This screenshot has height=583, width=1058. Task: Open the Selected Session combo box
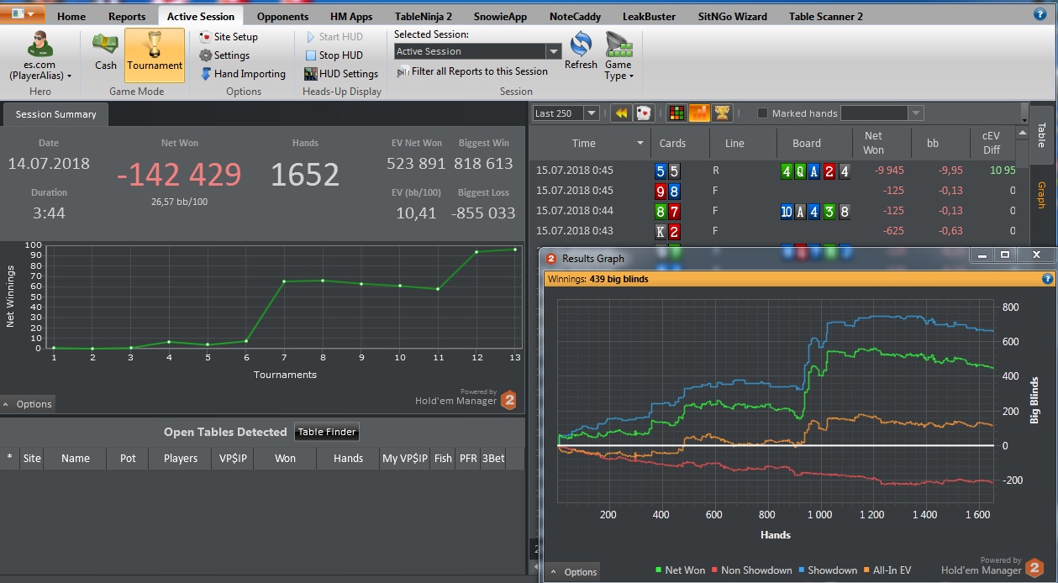tap(477, 51)
